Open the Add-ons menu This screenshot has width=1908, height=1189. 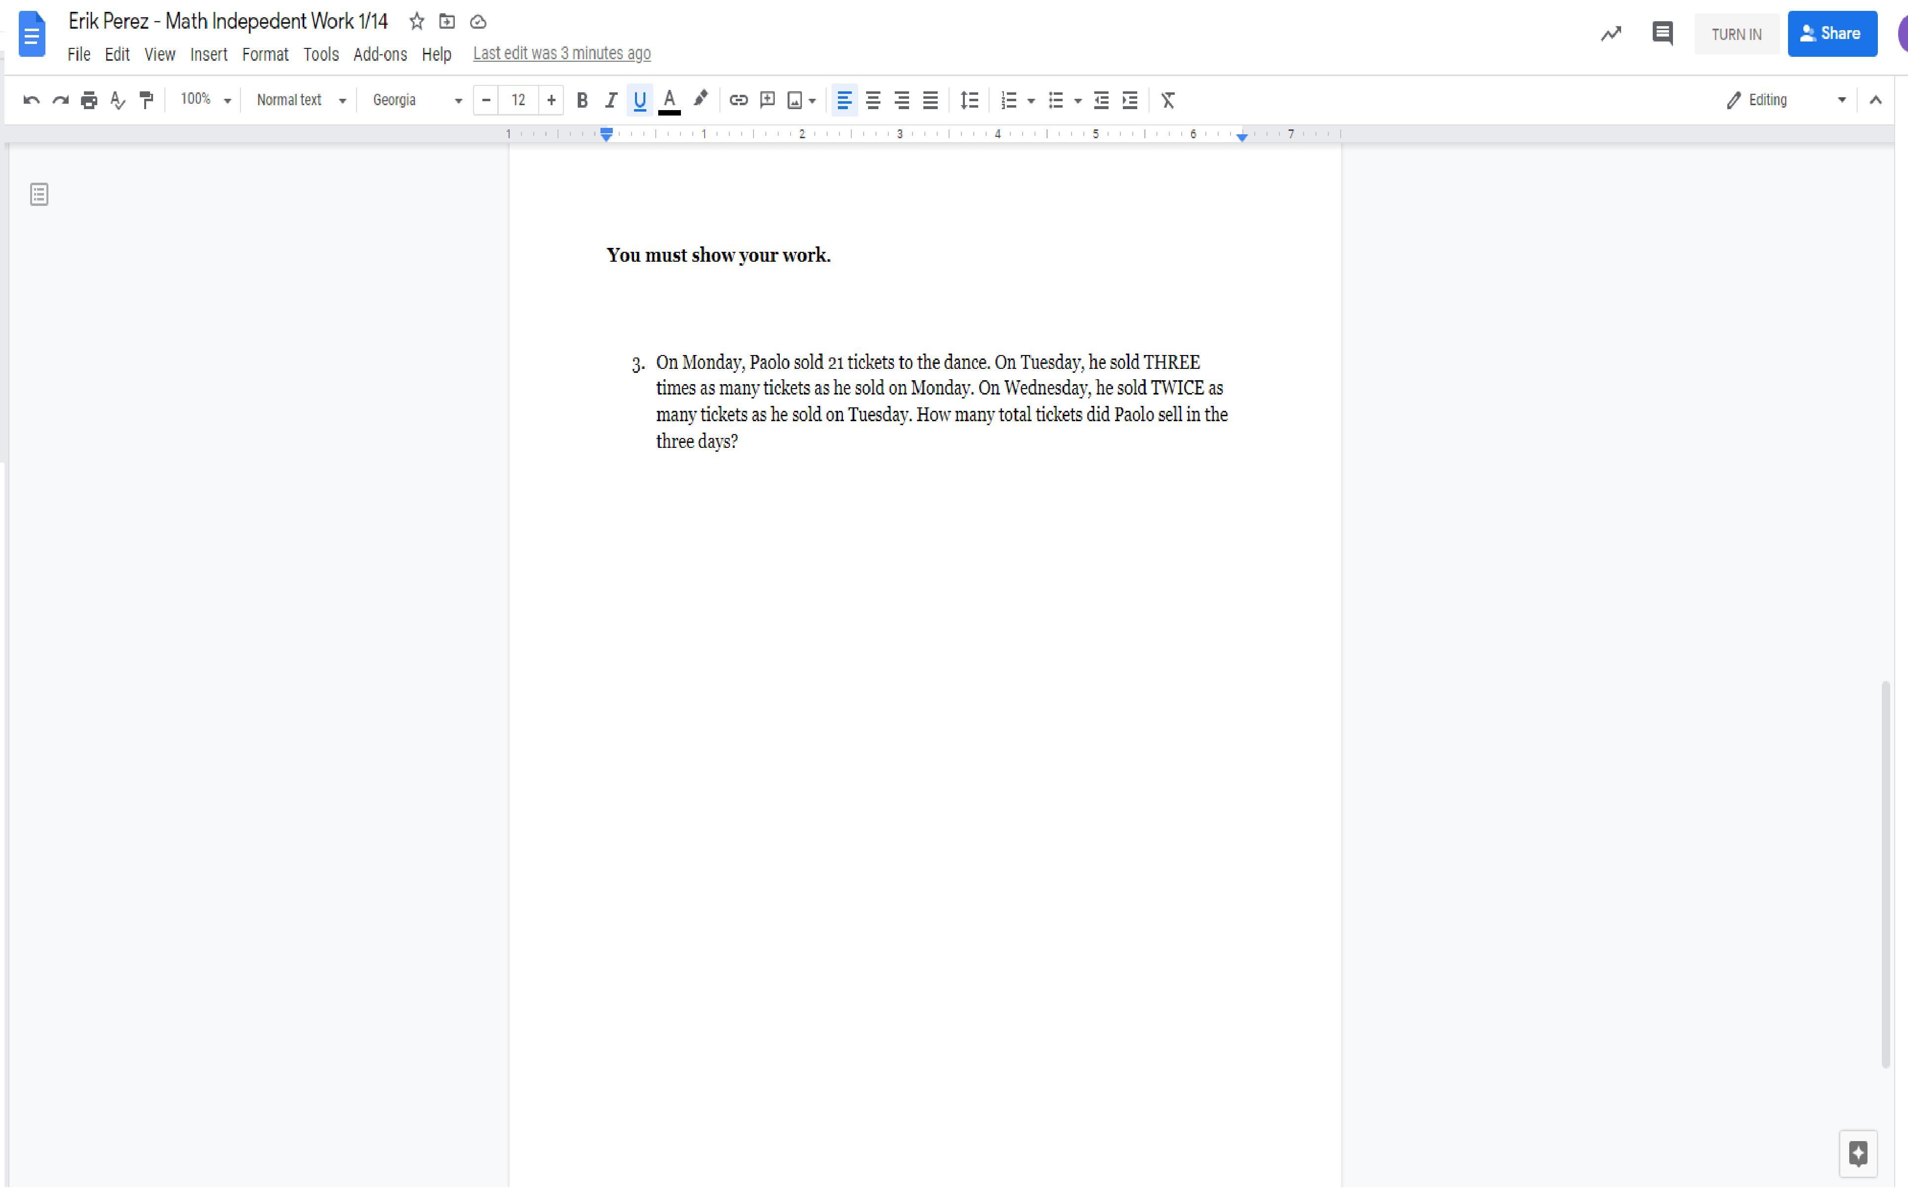pos(380,54)
